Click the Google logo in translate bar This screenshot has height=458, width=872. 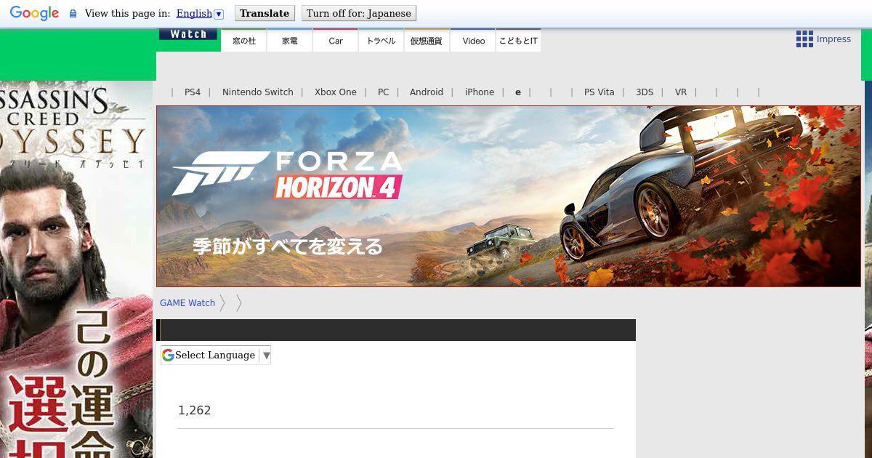pyautogui.click(x=34, y=13)
